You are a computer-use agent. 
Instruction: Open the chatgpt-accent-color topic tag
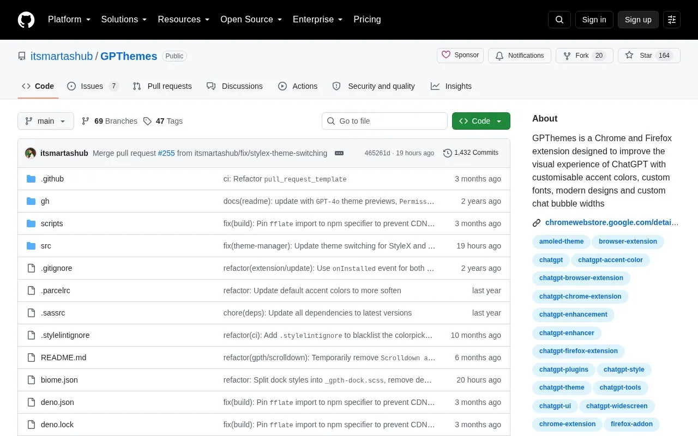click(610, 260)
